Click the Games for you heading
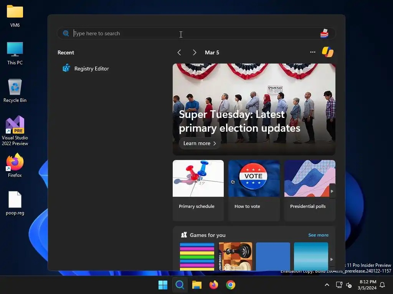This screenshot has height=294, width=393. [x=208, y=235]
